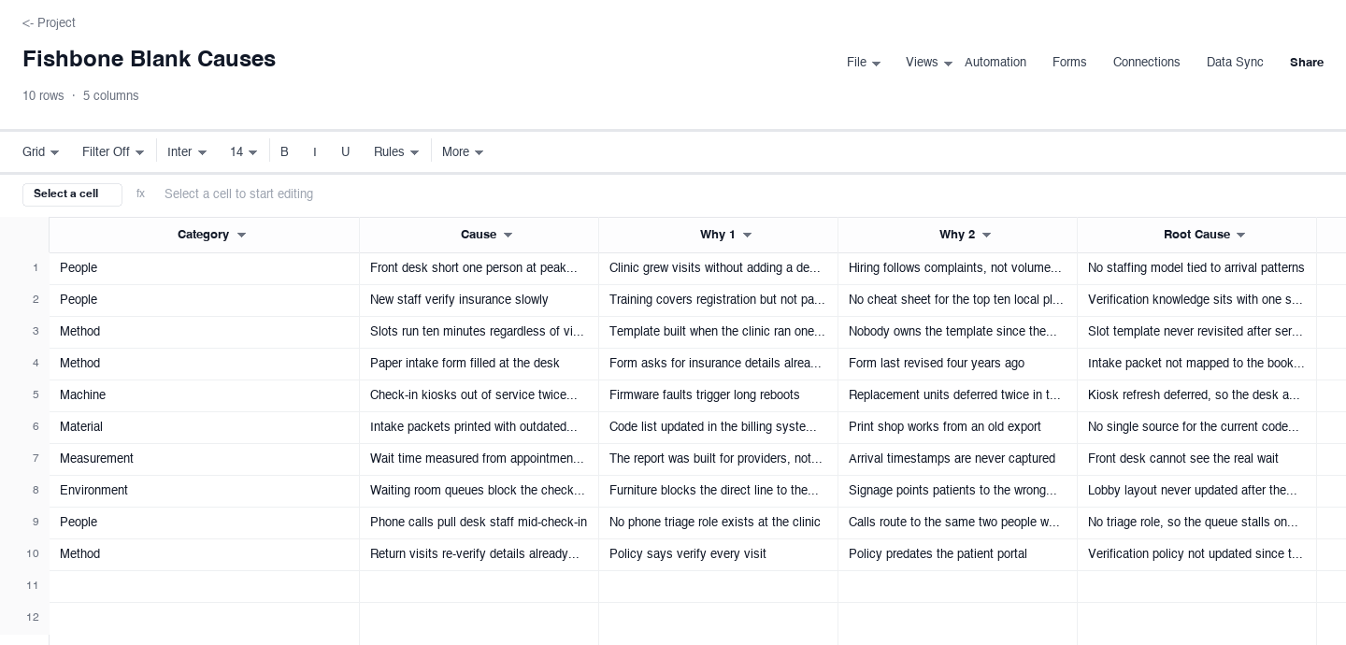Select 'Front desk cannot see the real wait' cell
Image resolution: width=1346 pixels, height=645 pixels.
coord(1196,459)
